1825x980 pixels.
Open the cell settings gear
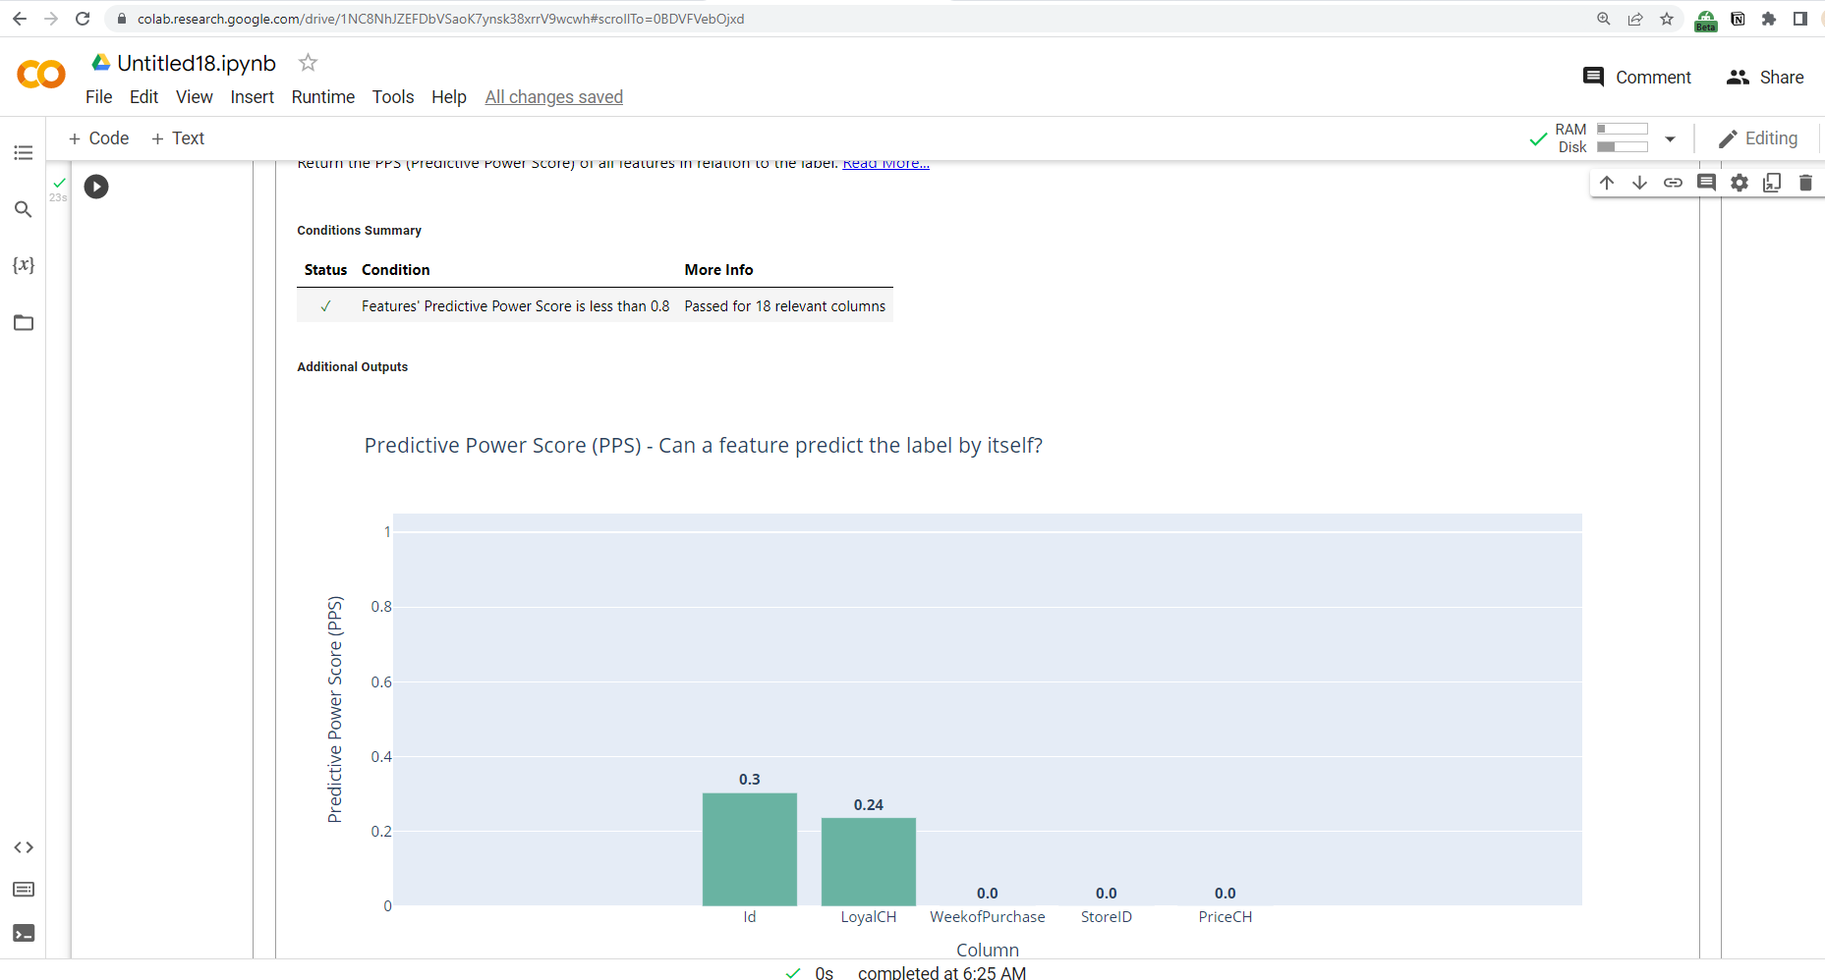pyautogui.click(x=1739, y=183)
